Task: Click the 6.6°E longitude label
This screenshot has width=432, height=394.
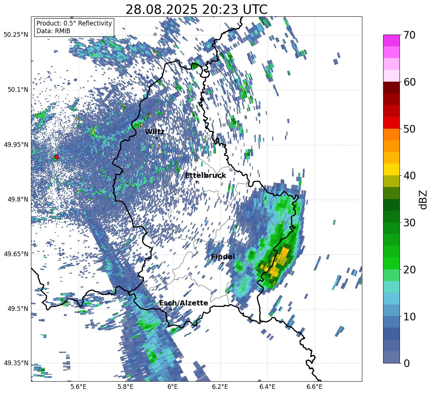Action: 315,387
